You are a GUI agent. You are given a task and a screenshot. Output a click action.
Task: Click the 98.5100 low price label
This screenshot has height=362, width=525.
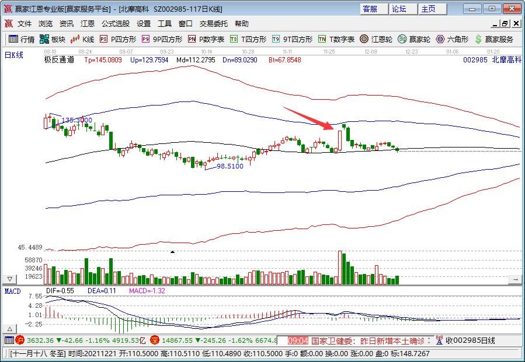[x=230, y=166]
